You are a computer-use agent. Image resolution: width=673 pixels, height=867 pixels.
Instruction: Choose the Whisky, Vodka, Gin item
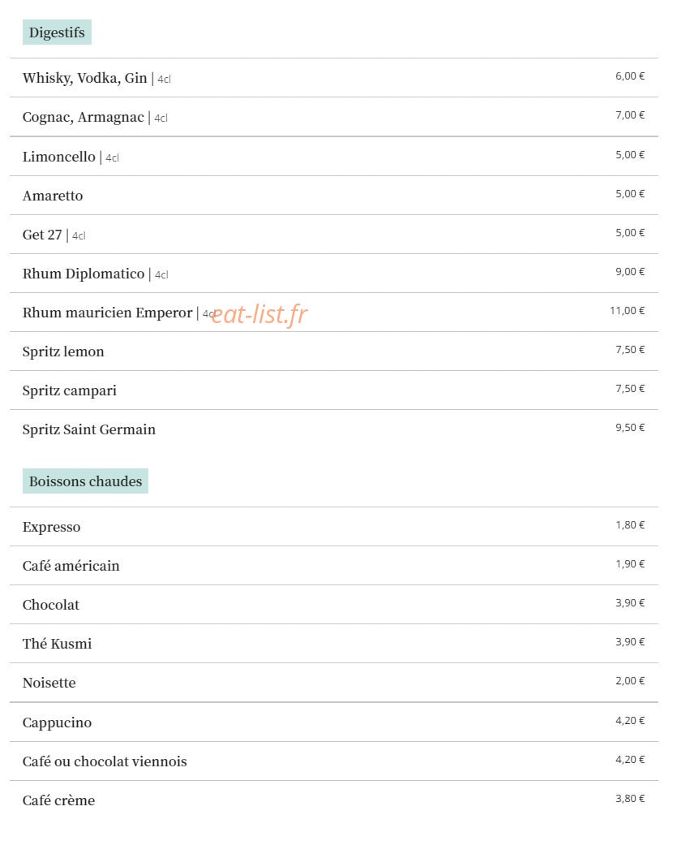pos(334,78)
